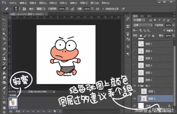Screen dimensions: 177x114
Task: Open the loop option set to forever
Action: pos(20,111)
